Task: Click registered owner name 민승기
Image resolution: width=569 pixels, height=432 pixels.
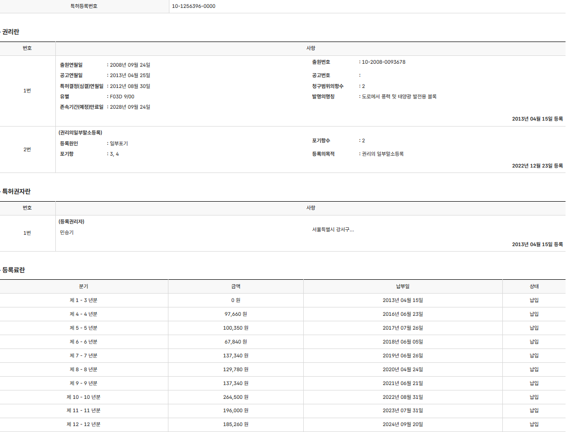Action: point(67,233)
